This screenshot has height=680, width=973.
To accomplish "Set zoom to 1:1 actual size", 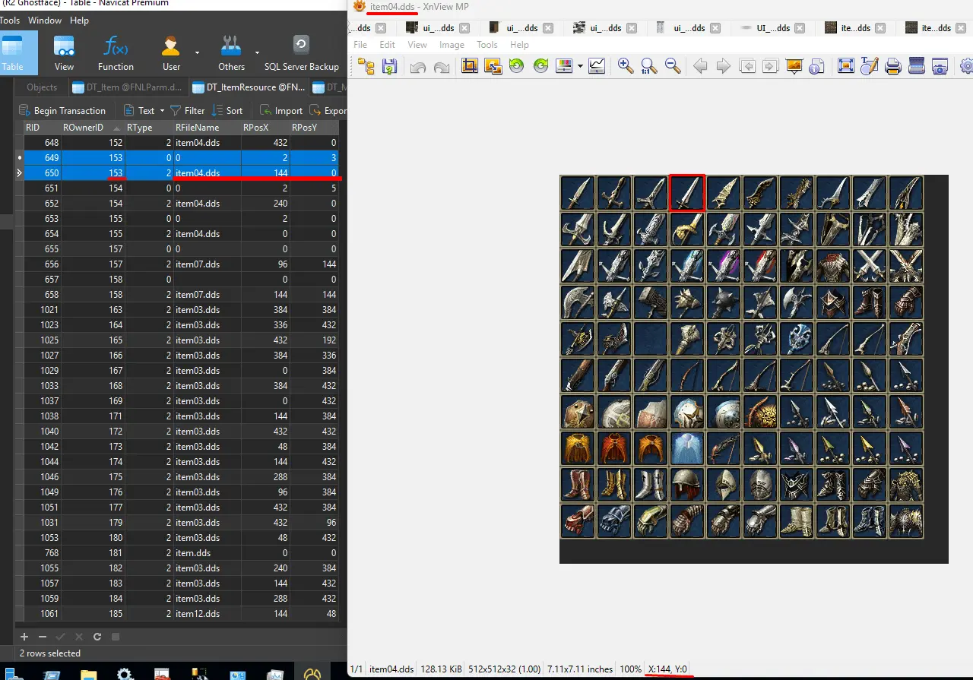I will [648, 66].
